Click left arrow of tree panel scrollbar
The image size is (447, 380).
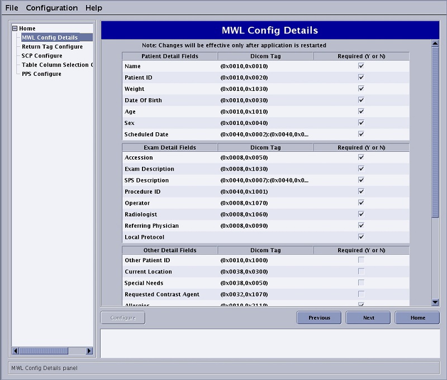point(16,350)
